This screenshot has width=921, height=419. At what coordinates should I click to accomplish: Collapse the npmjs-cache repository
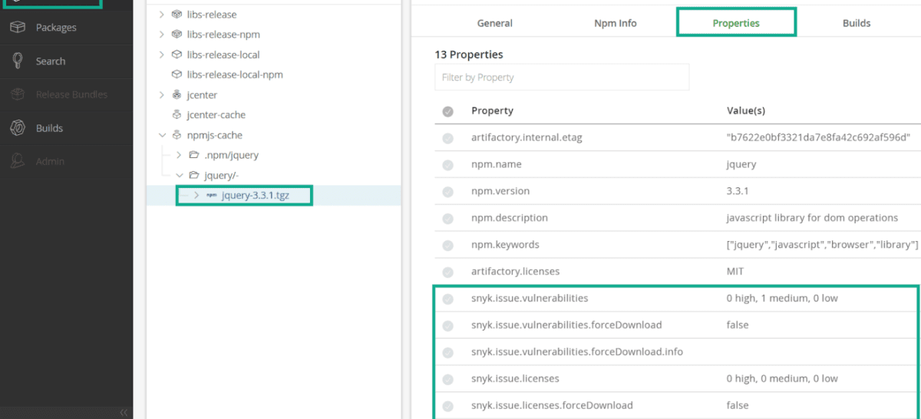click(161, 135)
